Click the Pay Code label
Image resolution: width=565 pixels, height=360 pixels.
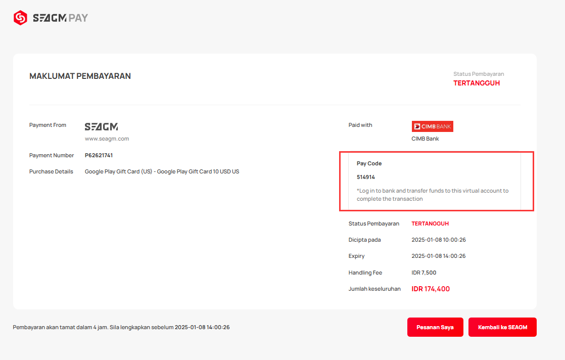369,163
